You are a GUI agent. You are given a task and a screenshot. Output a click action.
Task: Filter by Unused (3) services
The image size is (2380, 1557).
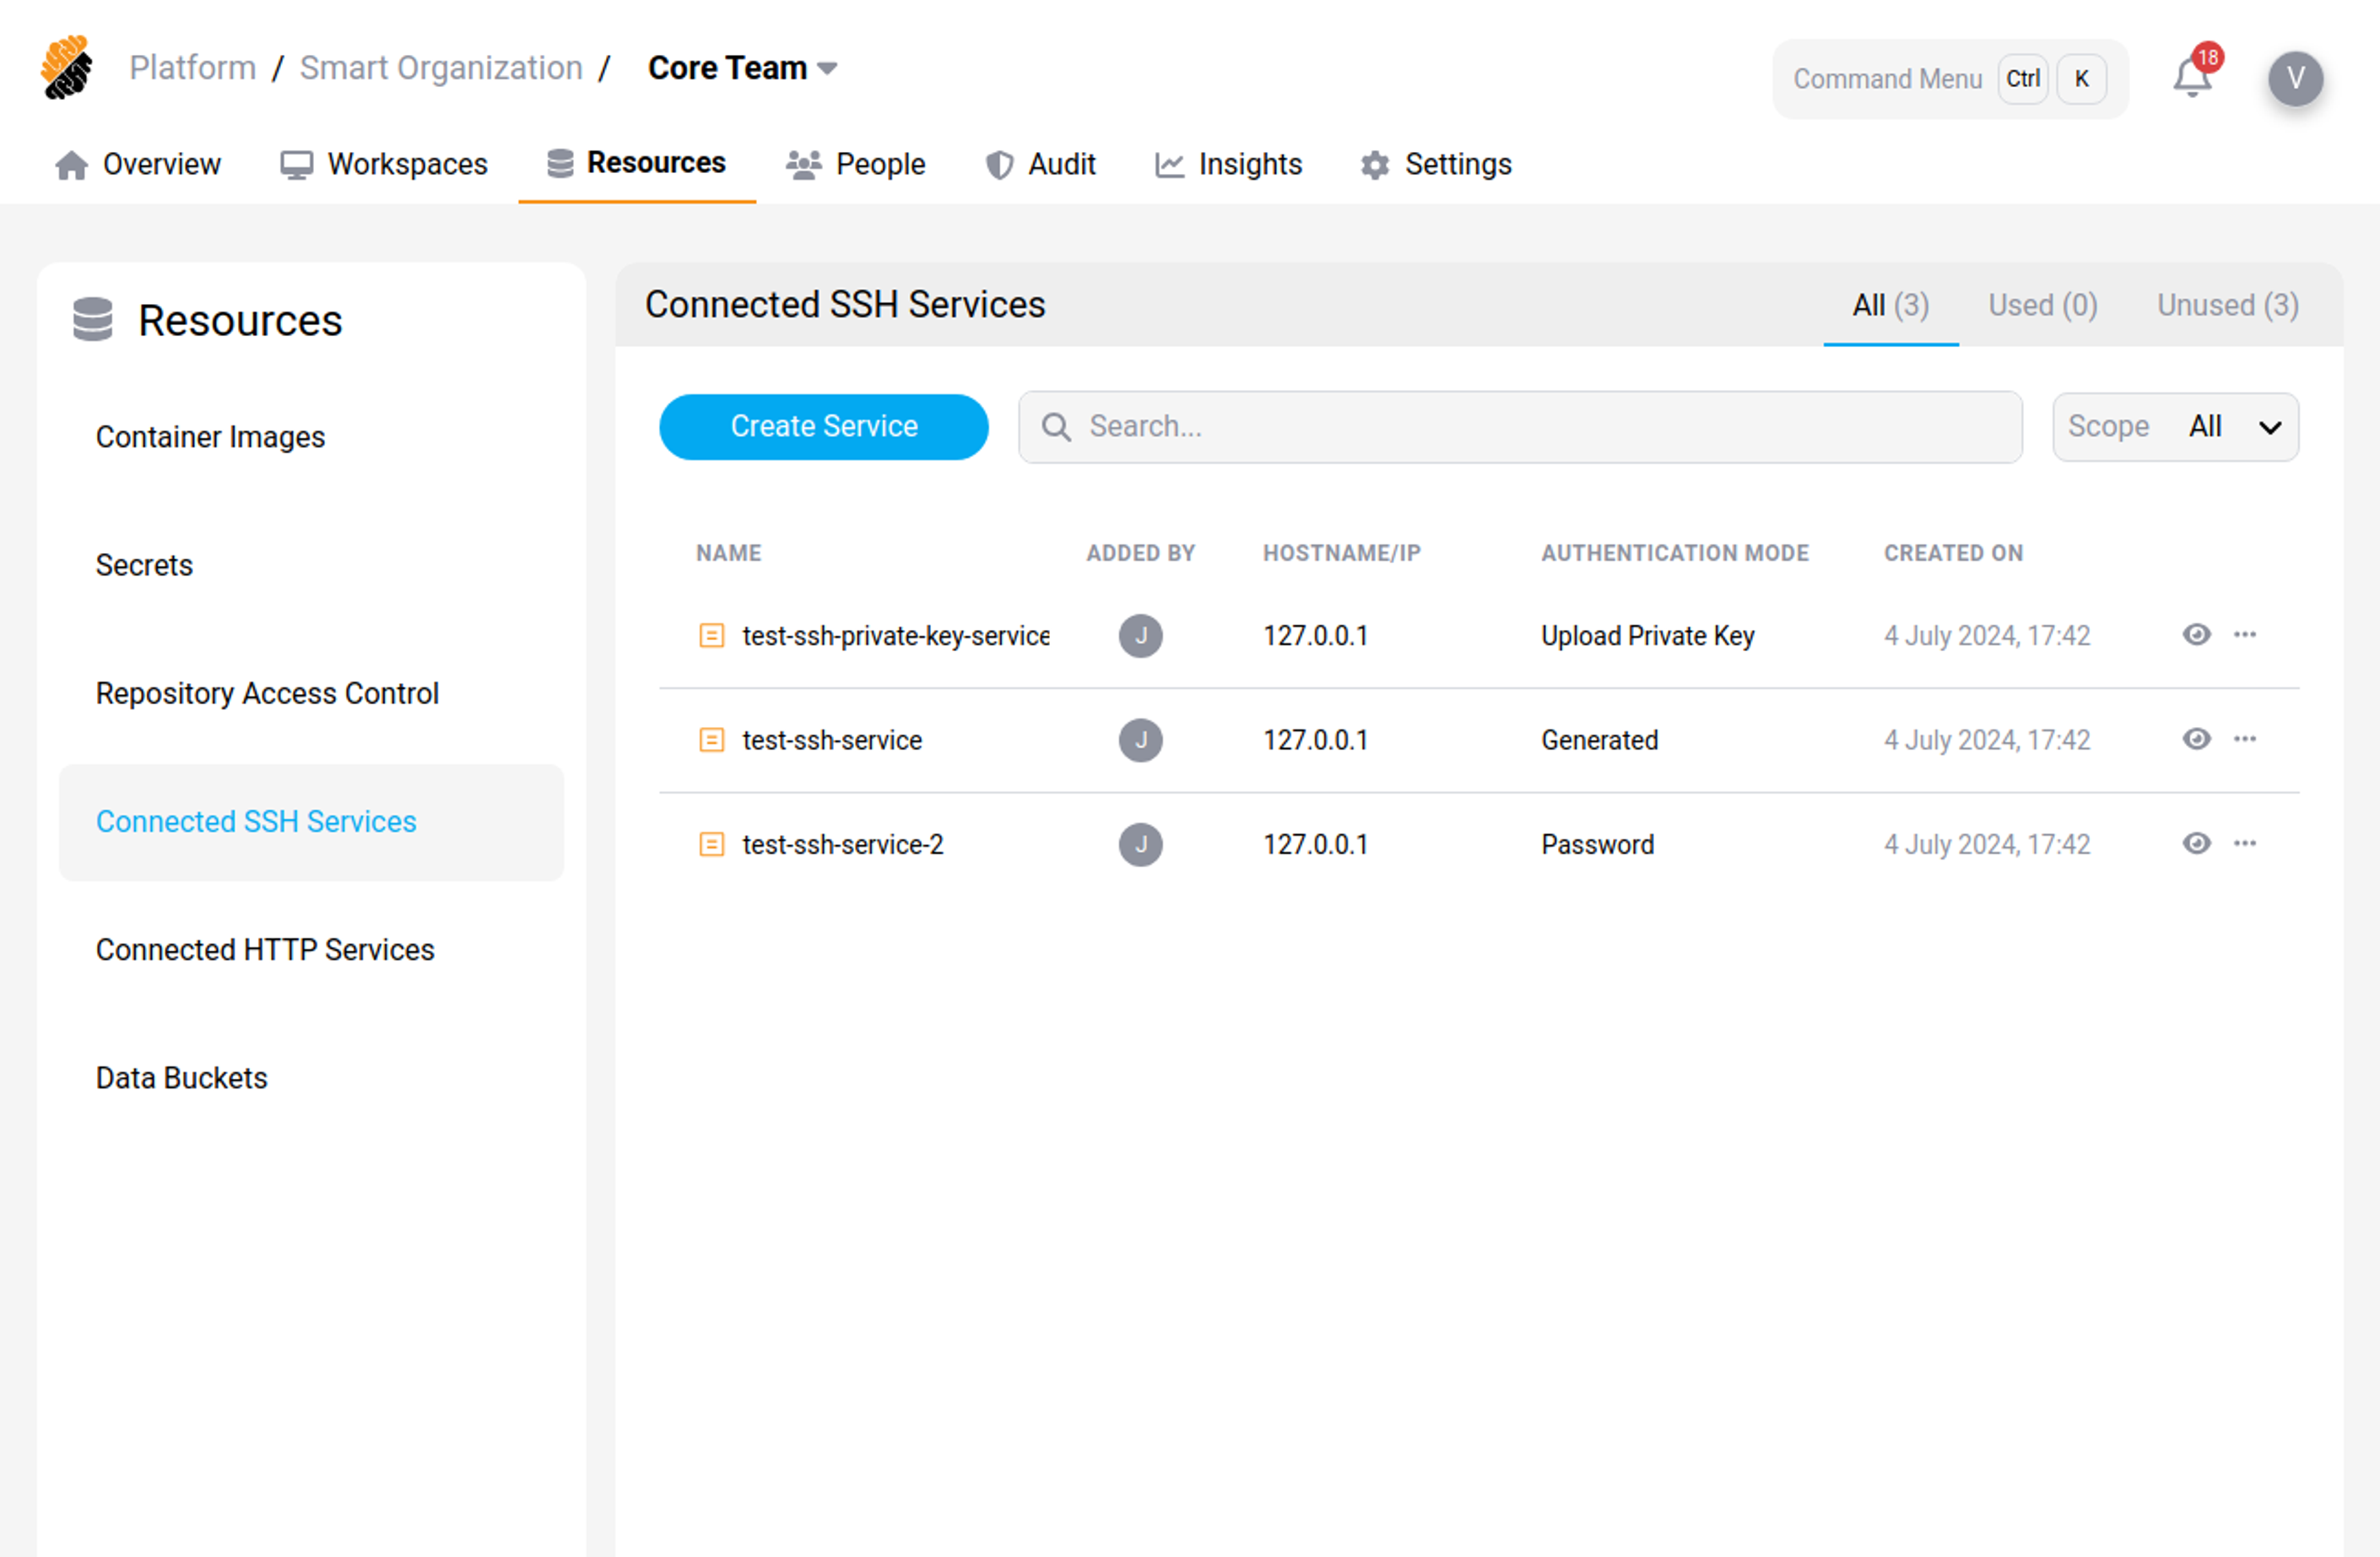pyautogui.click(x=2227, y=305)
